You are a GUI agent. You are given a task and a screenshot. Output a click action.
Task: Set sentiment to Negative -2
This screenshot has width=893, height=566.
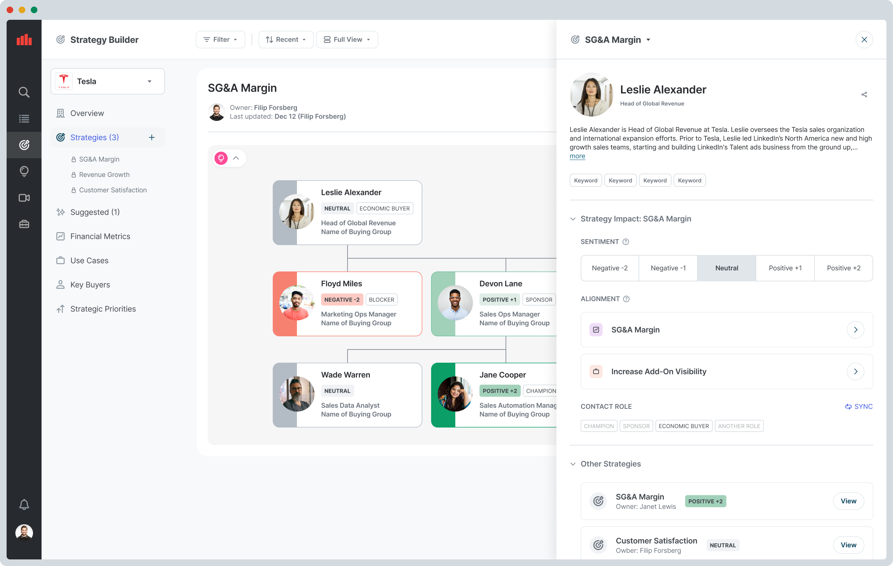(609, 268)
